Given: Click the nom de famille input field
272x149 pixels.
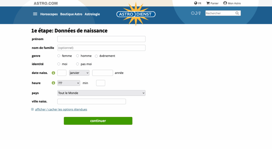Looking at the screenshot, I should tap(101, 48).
